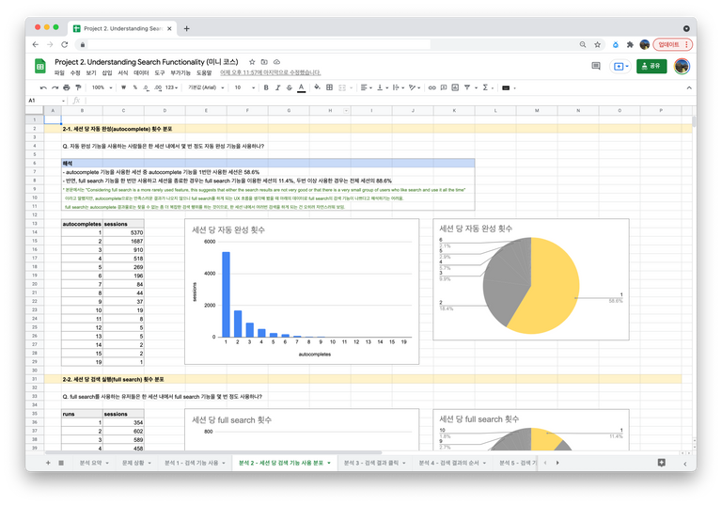The width and height of the screenshot is (722, 505).
Task: Open the cell borders menu
Action: pyautogui.click(x=329, y=87)
